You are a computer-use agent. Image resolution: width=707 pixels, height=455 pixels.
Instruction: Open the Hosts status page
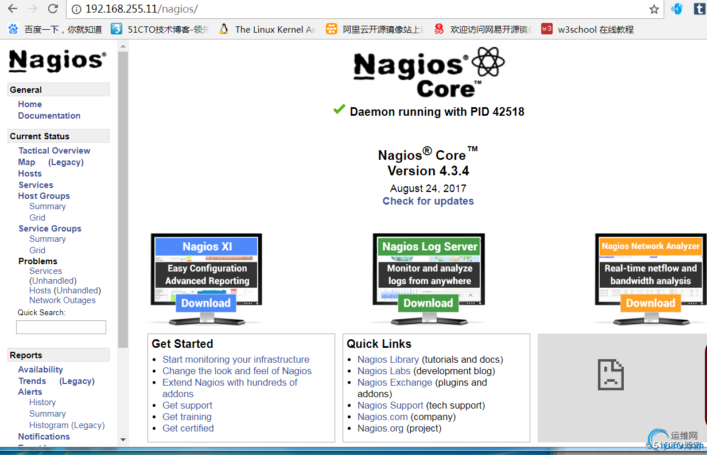point(30,174)
